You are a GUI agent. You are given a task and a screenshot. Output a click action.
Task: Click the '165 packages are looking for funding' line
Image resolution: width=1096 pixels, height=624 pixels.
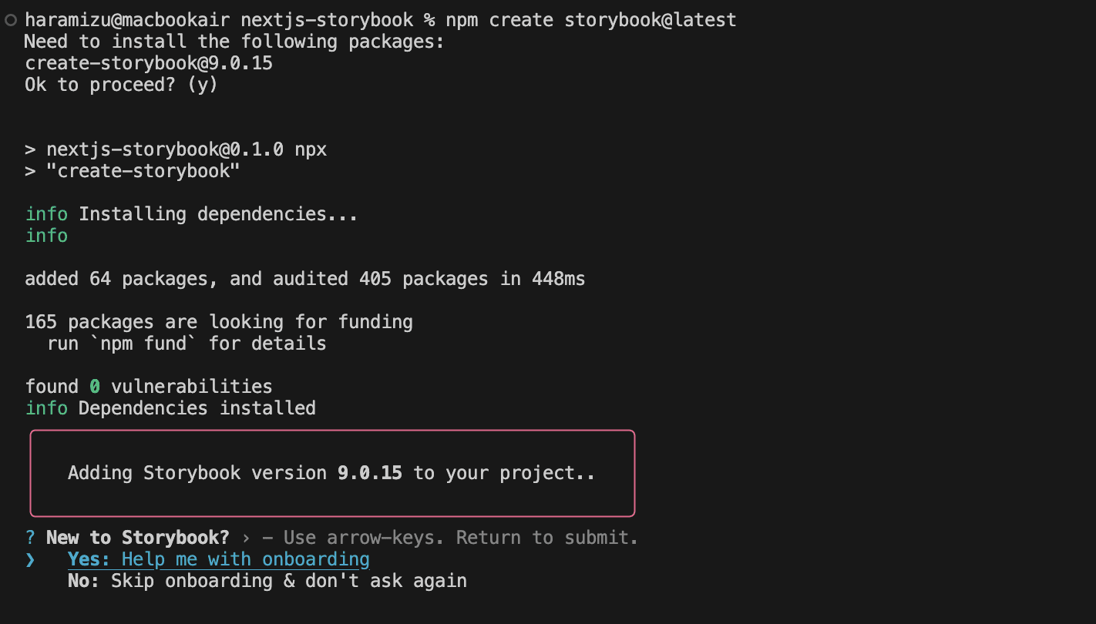218,322
